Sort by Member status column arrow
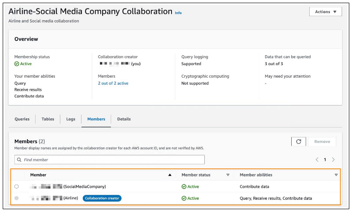 (x=228, y=175)
